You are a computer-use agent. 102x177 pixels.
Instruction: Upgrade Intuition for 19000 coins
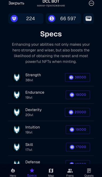pyautogui.click(x=78, y=130)
